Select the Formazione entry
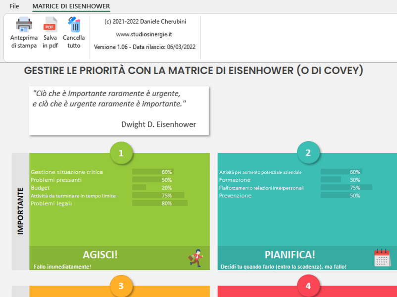The height and width of the screenshot is (297, 397). tap(235, 180)
